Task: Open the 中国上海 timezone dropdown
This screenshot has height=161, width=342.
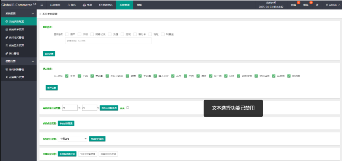Action: (x=72, y=139)
